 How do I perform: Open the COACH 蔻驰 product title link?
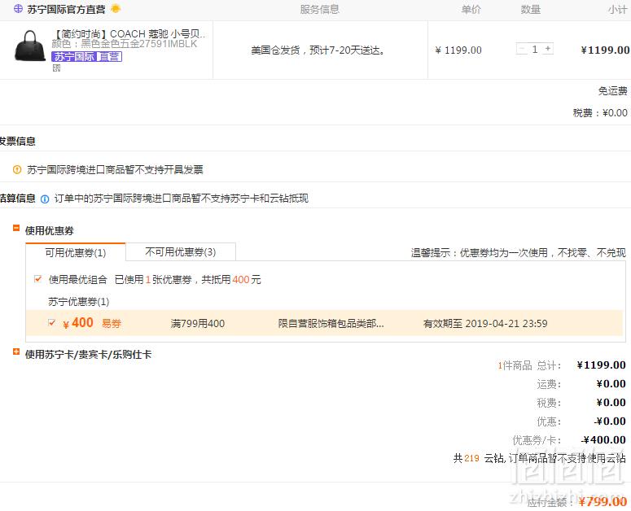pyautogui.click(x=129, y=34)
